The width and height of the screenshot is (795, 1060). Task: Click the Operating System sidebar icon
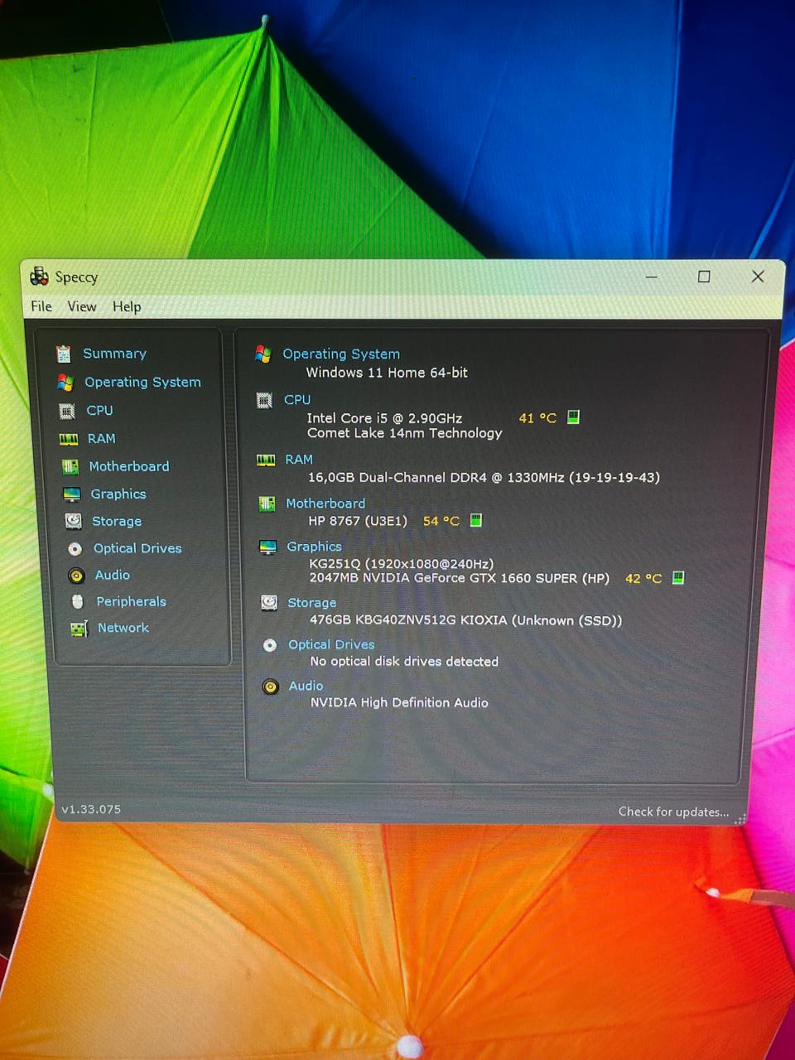[65, 382]
